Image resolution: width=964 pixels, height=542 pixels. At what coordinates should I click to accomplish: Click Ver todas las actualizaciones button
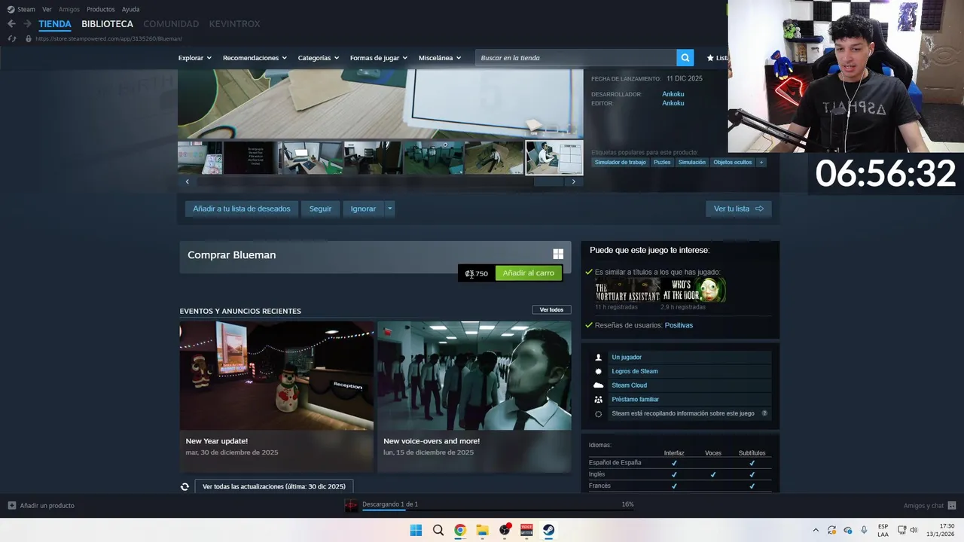click(274, 487)
